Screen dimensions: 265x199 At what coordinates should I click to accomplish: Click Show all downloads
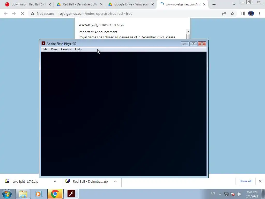click(245, 181)
